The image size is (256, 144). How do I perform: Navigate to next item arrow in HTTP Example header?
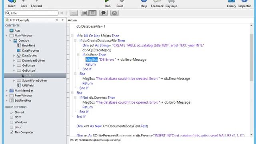click(63, 20)
